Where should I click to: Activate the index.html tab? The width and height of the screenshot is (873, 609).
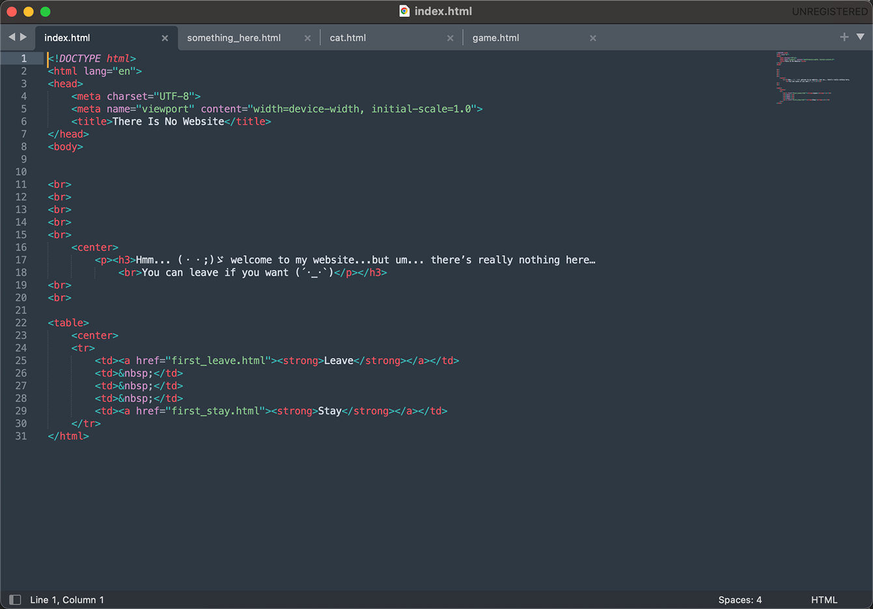pyautogui.click(x=67, y=38)
